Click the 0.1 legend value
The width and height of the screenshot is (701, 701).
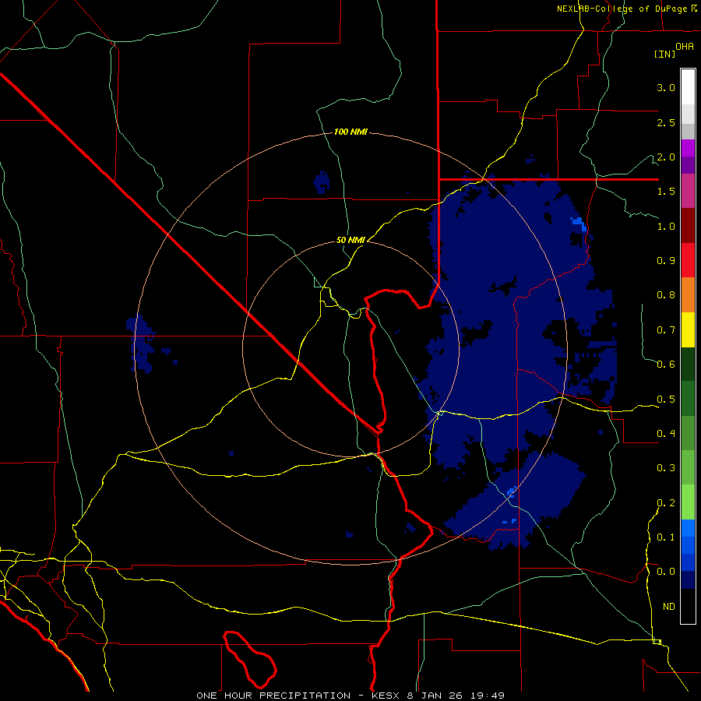(x=666, y=537)
